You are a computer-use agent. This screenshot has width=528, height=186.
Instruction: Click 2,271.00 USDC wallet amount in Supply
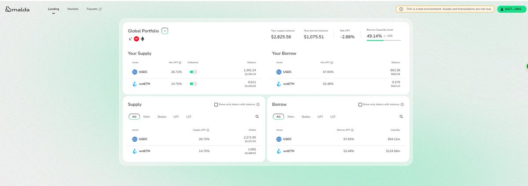pos(249,137)
